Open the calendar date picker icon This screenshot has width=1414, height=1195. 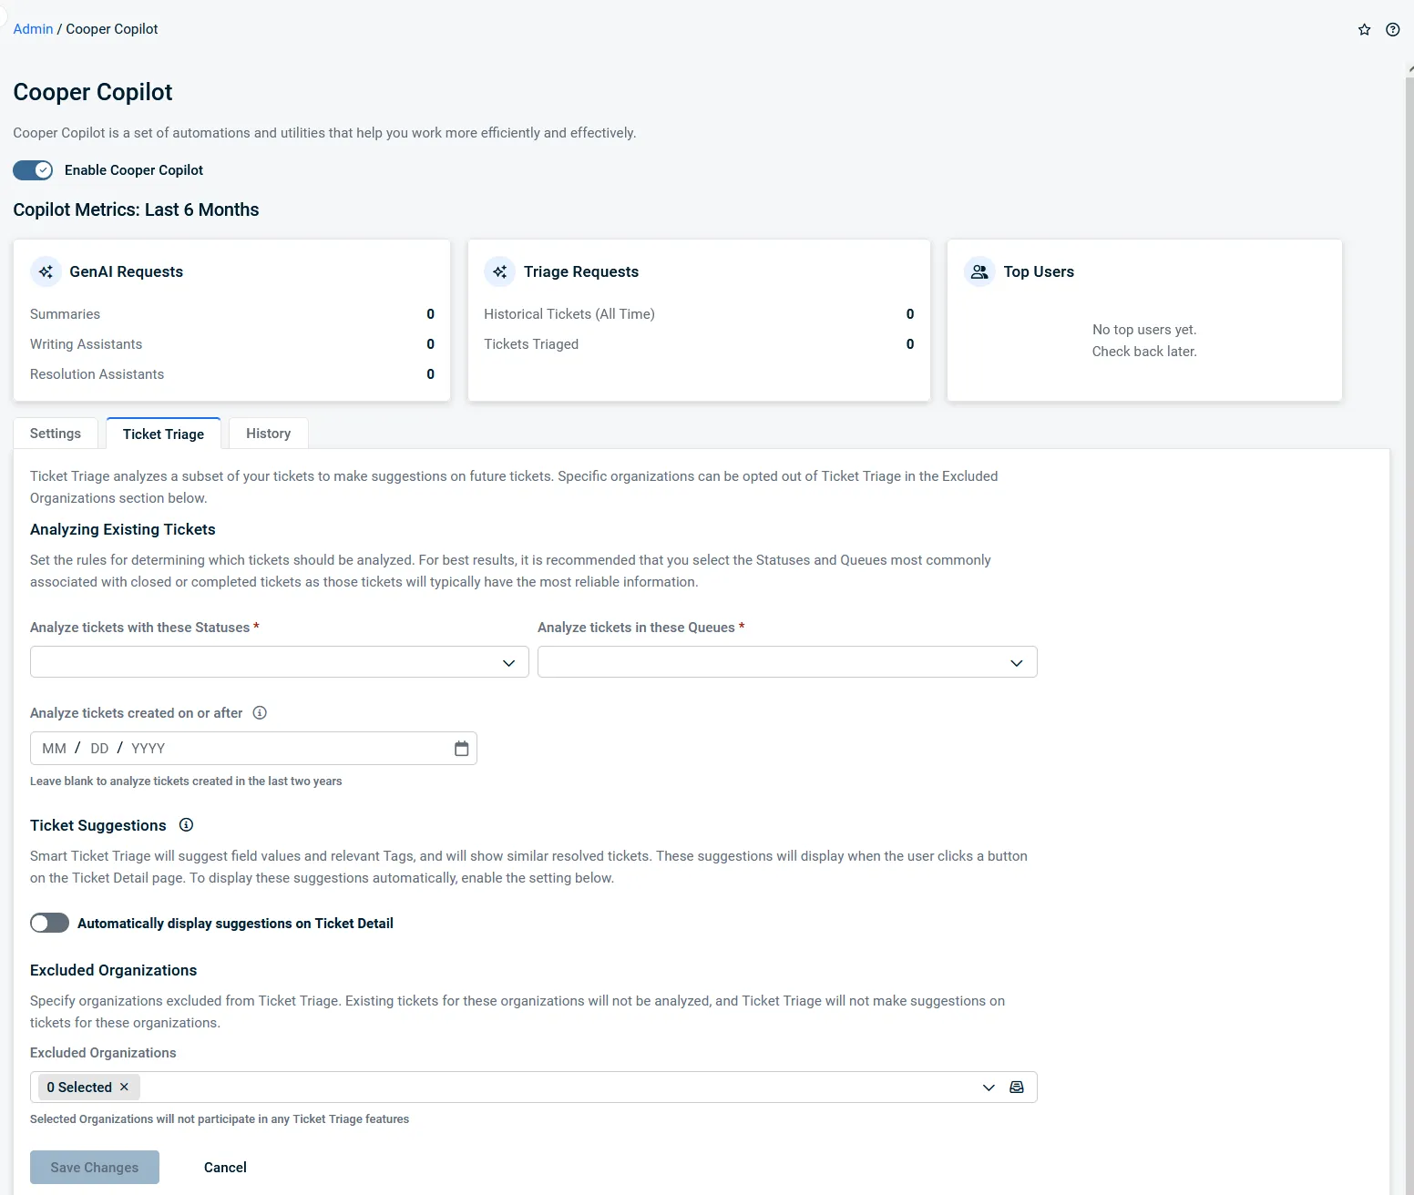(461, 749)
